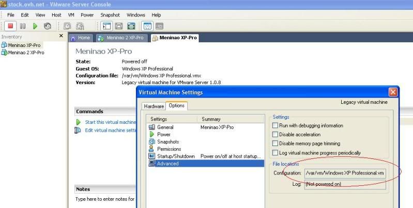The image size is (413, 208).
Task: Switch to the Meninao 2 XP-Pro tab
Action: (x=122, y=38)
